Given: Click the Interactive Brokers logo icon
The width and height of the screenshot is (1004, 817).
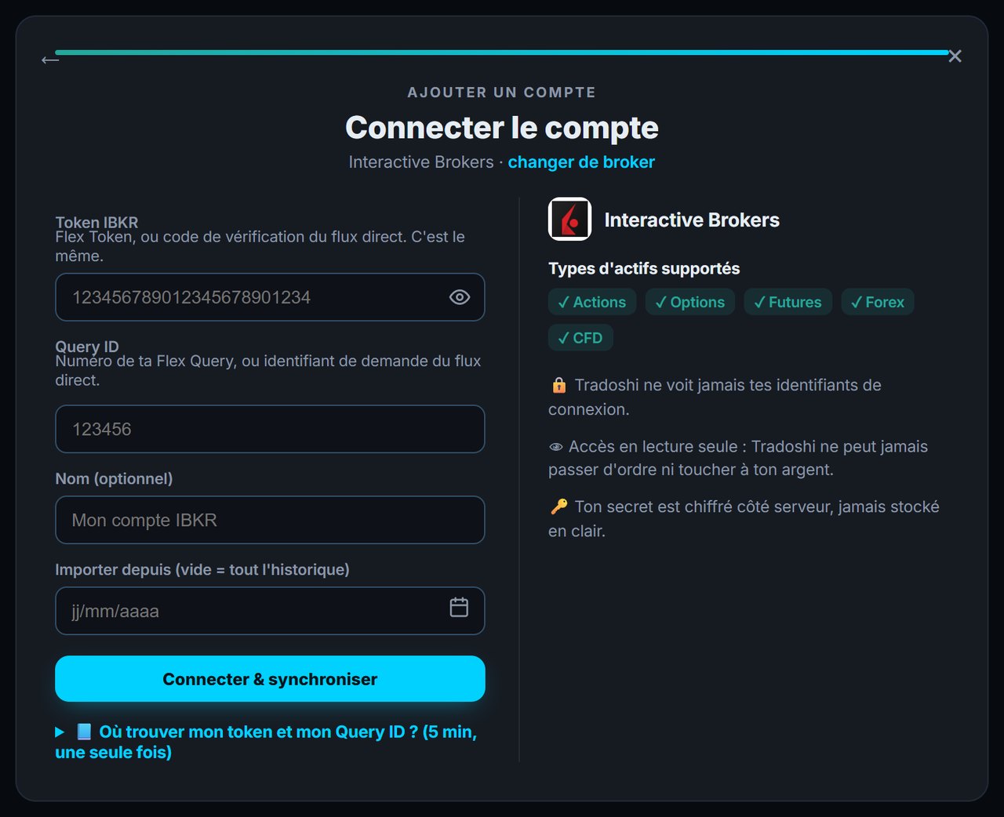Looking at the screenshot, I should [569, 219].
